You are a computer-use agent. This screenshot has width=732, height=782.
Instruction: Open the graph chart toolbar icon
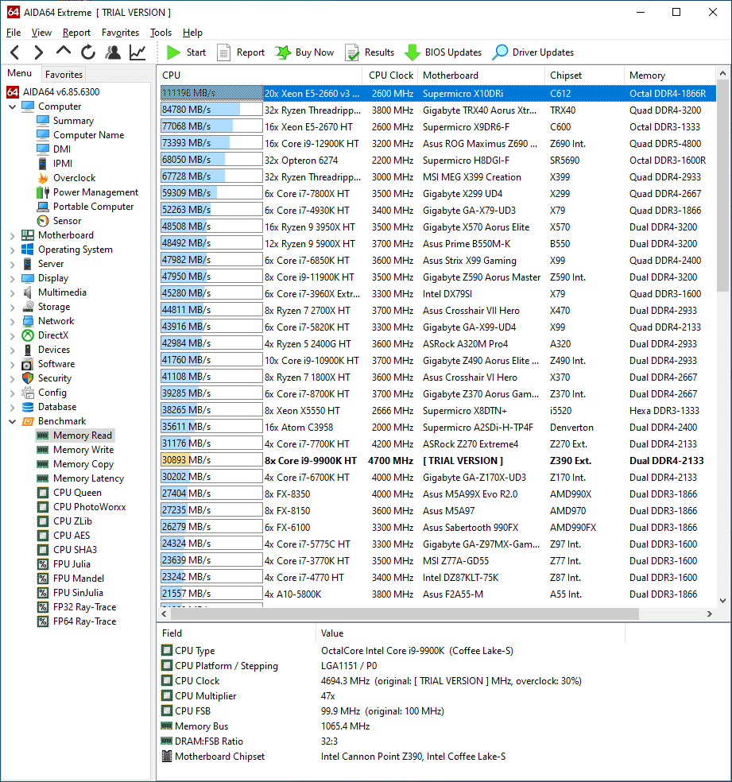point(137,52)
